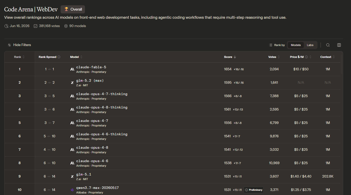Viewport: 351px width, 195px height.
Task: Click the 7,388 votes cell
Action: tap(274, 96)
